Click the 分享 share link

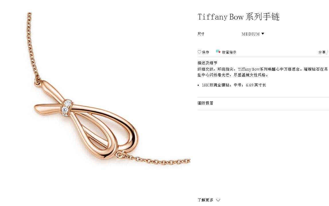pos(322,52)
